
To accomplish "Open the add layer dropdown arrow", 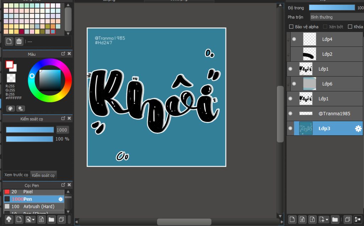I will point(327,220).
